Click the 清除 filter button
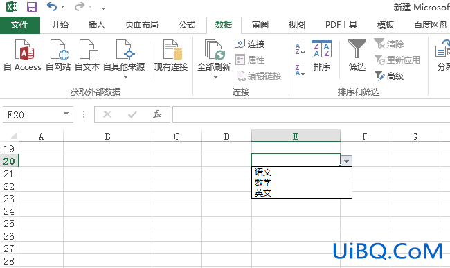The height and width of the screenshot is (268, 450). click(389, 44)
